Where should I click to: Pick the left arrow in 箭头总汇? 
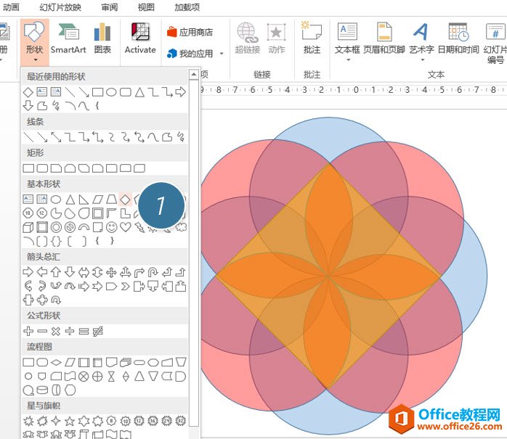[x=42, y=272]
